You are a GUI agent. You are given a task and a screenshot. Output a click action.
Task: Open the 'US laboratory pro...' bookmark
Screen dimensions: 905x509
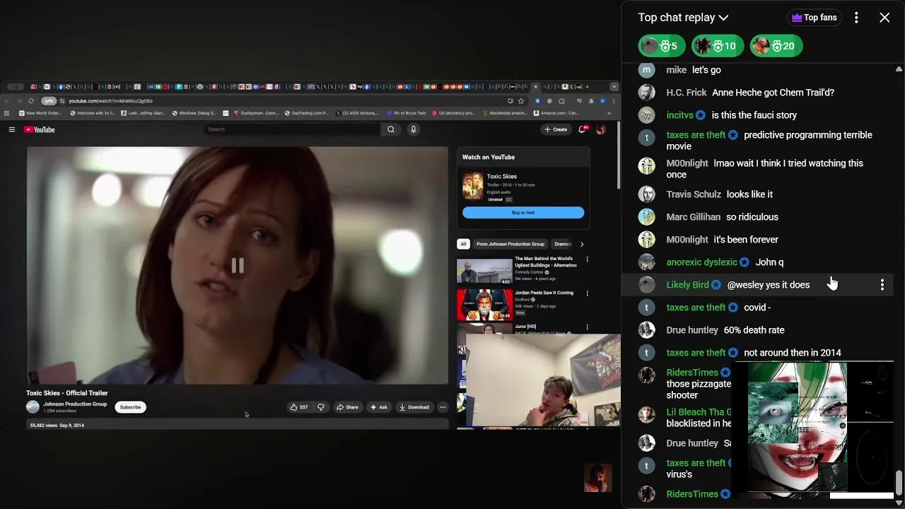[453, 113]
